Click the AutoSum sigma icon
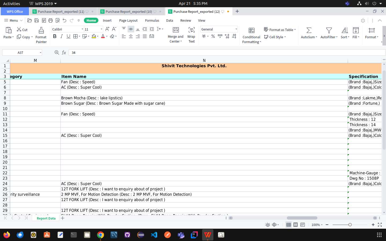 pos(309,31)
